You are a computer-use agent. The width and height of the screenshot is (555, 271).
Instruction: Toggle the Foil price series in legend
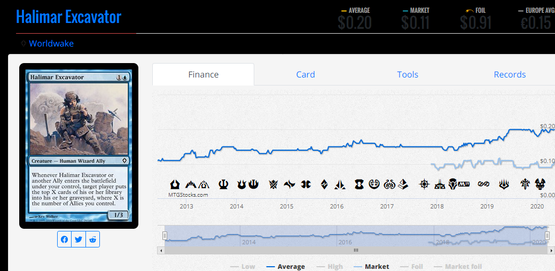(x=411, y=267)
